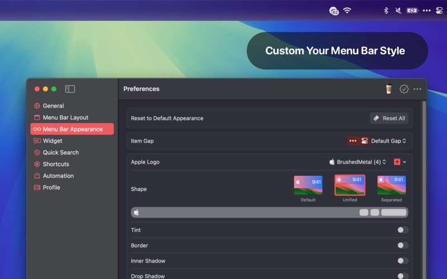The width and height of the screenshot is (447, 279).
Task: Click the Apple logo in the preview bar
Action: (x=136, y=213)
